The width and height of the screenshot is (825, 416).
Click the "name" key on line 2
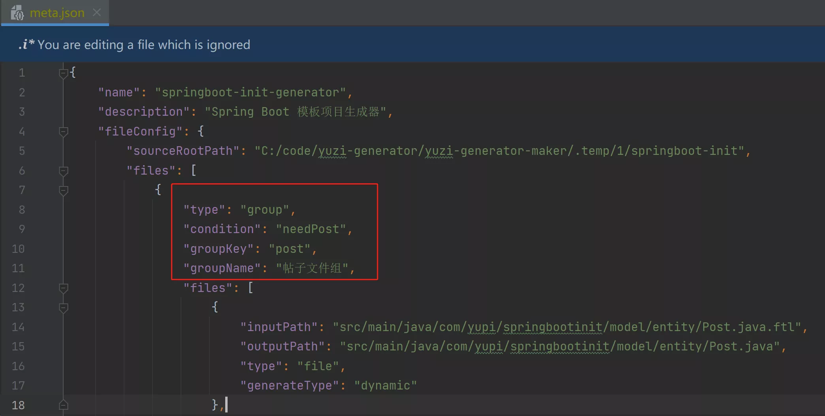click(x=119, y=92)
